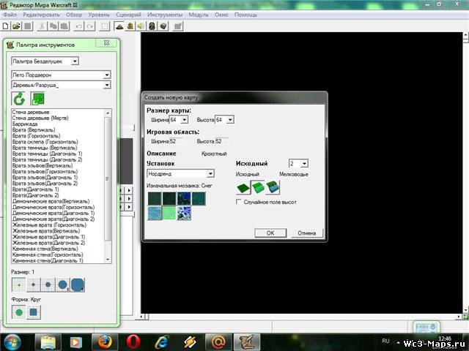The image size is (469, 351).
Task: Launch Firefox from the taskbar
Action: (x=105, y=341)
